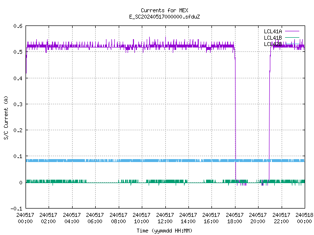314x235 pixels.
Task: Click the y-axis tick value 0.3
Action: click(18, 104)
